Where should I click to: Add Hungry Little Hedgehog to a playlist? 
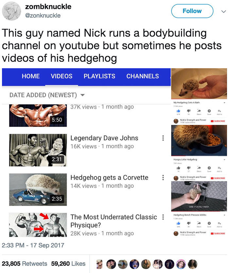[x=220, y=168]
